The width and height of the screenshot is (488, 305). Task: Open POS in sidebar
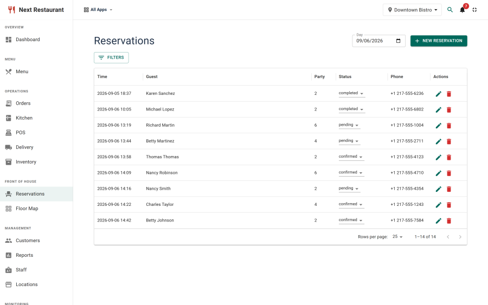[36, 132]
